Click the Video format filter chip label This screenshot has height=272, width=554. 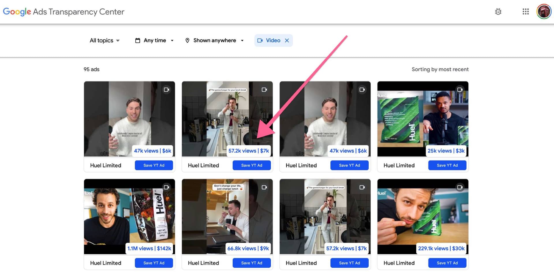click(x=273, y=41)
